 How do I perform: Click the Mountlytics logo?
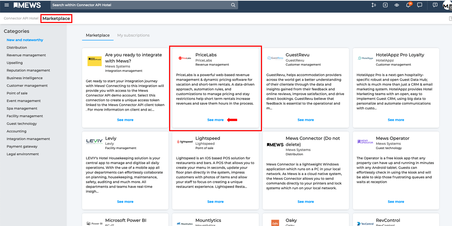[185, 224]
